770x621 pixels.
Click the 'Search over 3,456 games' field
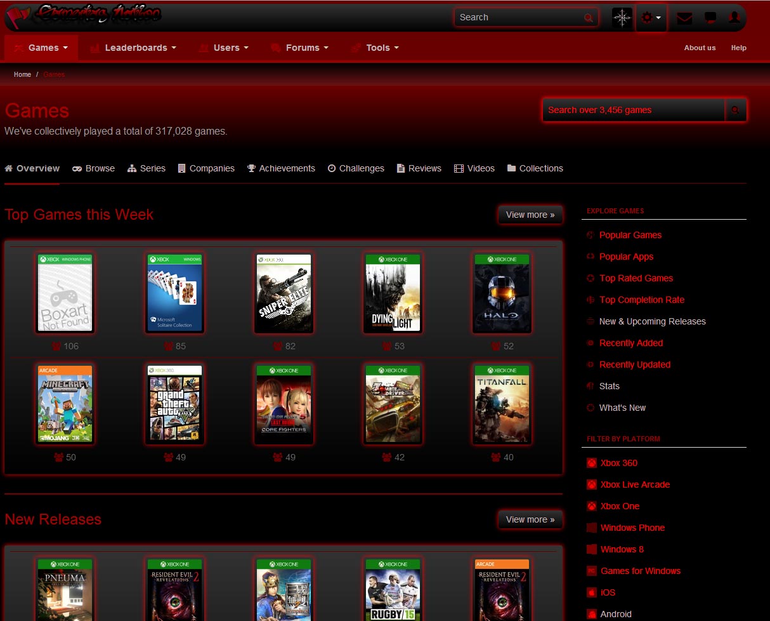[x=634, y=110]
